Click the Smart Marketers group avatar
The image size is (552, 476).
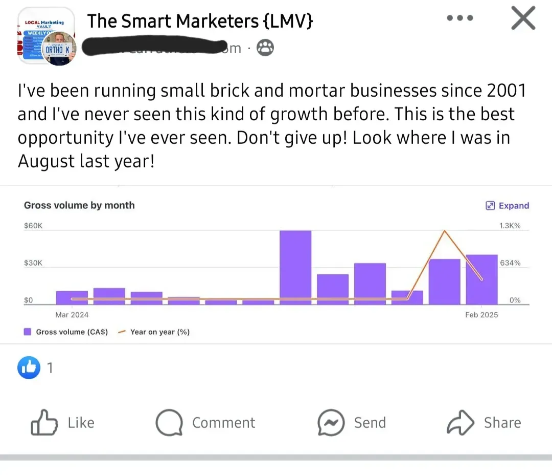[47, 36]
